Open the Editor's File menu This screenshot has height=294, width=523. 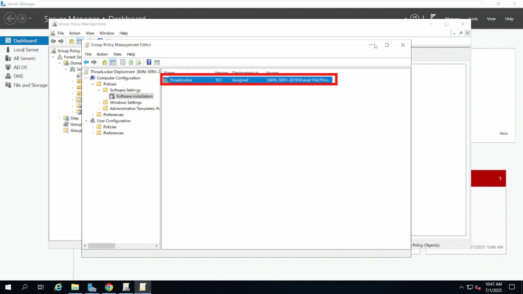point(88,54)
